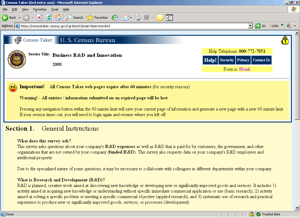Click the vertical scrollbar thumb
Image resolution: width=300 pixels, height=218 pixels.
297,77
